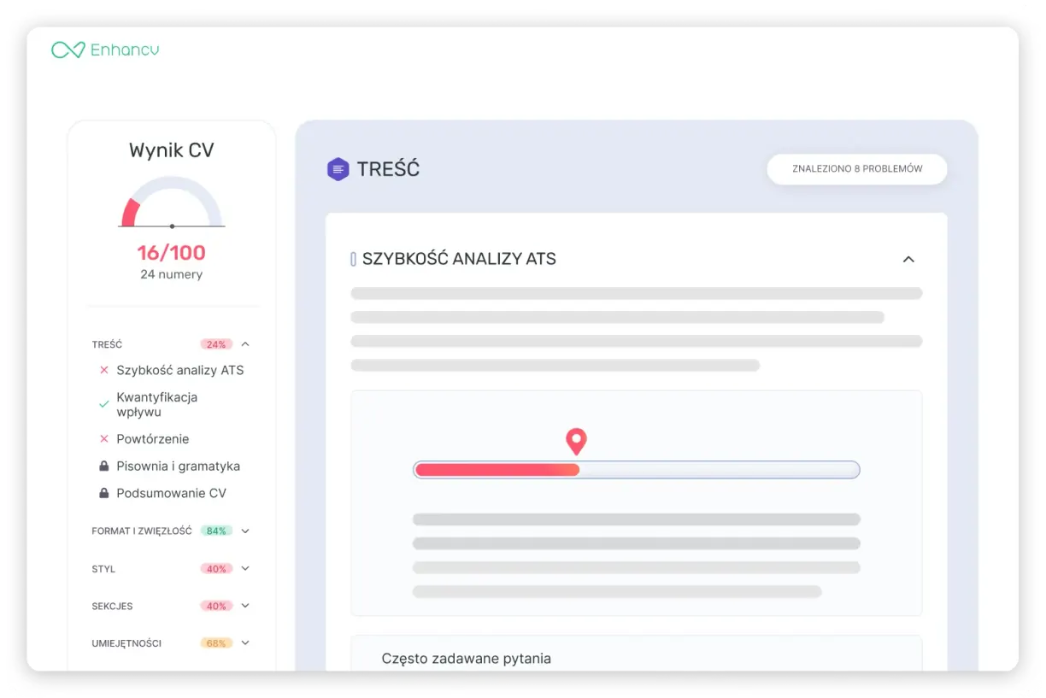This screenshot has height=698, width=1046.
Task: Click the 24% TREŚĆ badge
Action: point(216,344)
